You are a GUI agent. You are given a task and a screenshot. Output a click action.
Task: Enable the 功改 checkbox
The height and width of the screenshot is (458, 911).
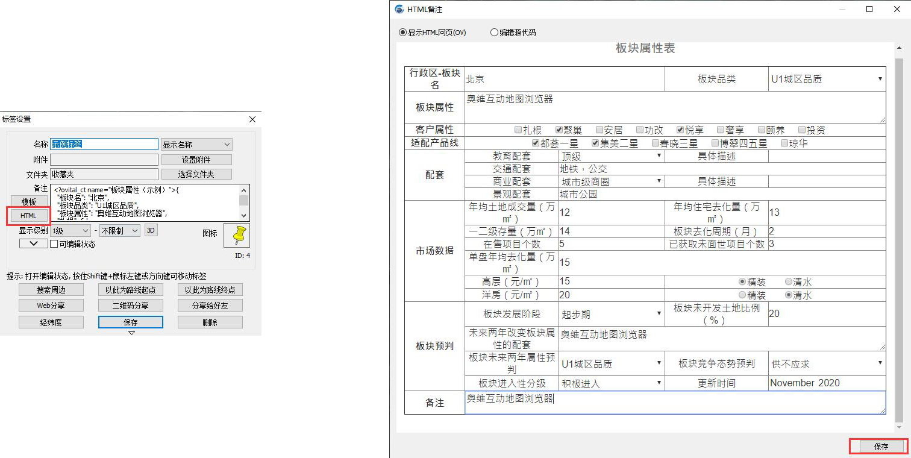640,130
